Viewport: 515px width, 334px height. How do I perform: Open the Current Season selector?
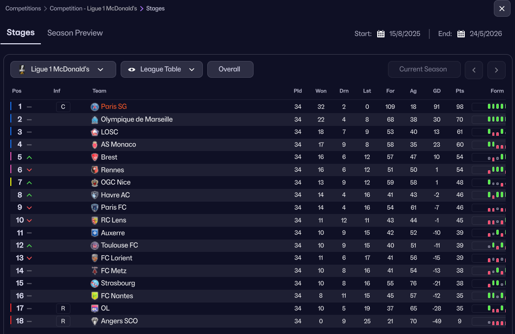pos(423,69)
